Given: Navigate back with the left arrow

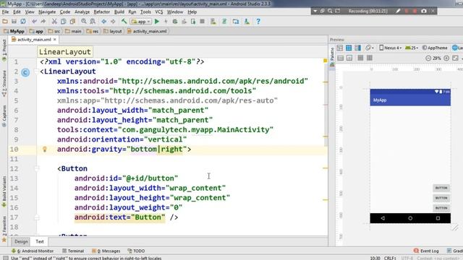Looking at the screenshot, I should coord(104,21).
